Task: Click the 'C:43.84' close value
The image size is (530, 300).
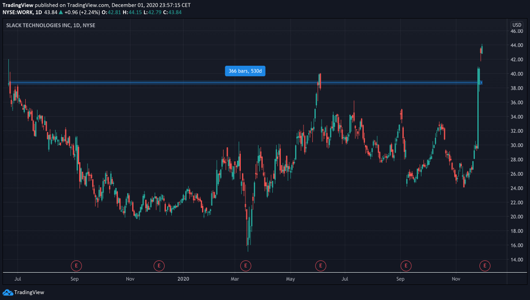Action: 172,12
